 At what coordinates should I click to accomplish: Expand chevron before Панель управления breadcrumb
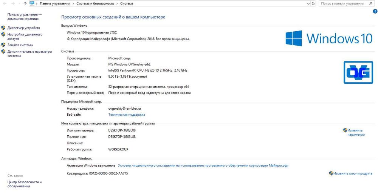tap(37, 4)
